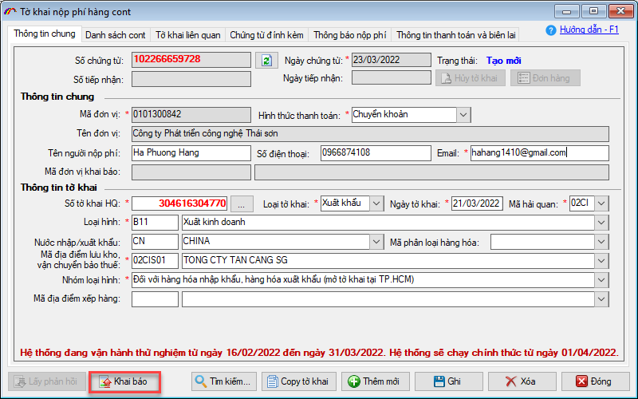Expand the Loại tờ khai dropdown
Screen dimensions: 638x399
376,203
